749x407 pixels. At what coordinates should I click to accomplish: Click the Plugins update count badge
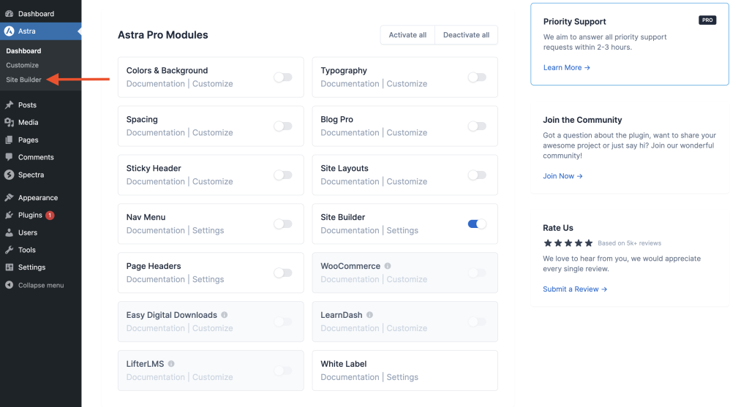[x=50, y=215]
